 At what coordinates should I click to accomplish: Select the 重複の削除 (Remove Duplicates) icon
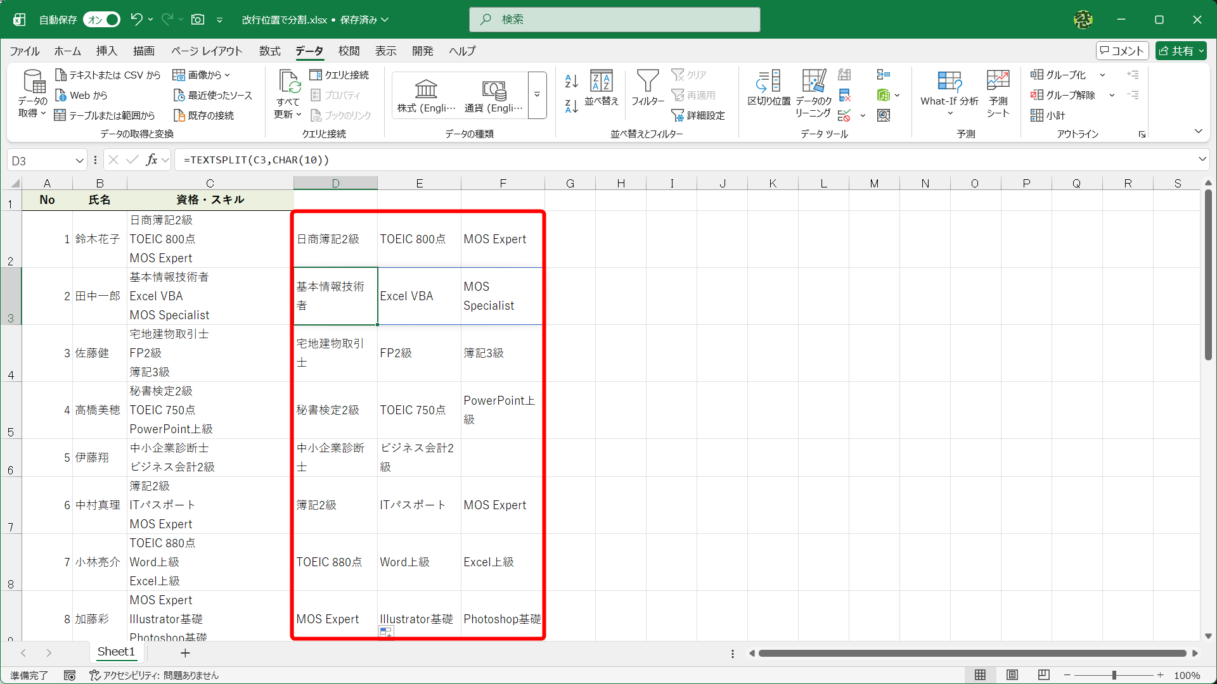tap(844, 96)
